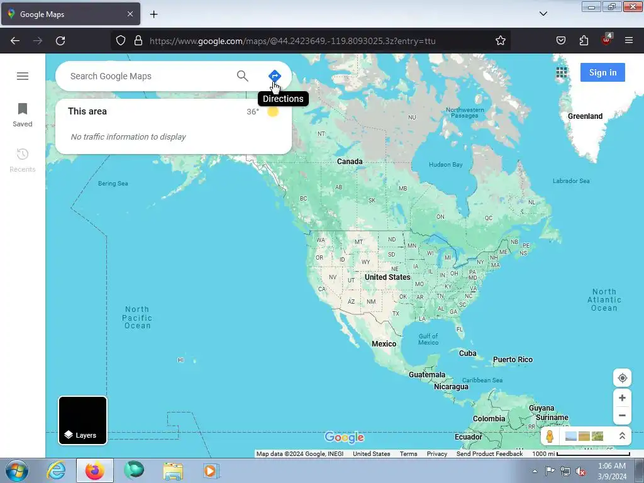This screenshot has height=483, width=644.
Task: Click the search magnifier icon
Action: pos(242,76)
